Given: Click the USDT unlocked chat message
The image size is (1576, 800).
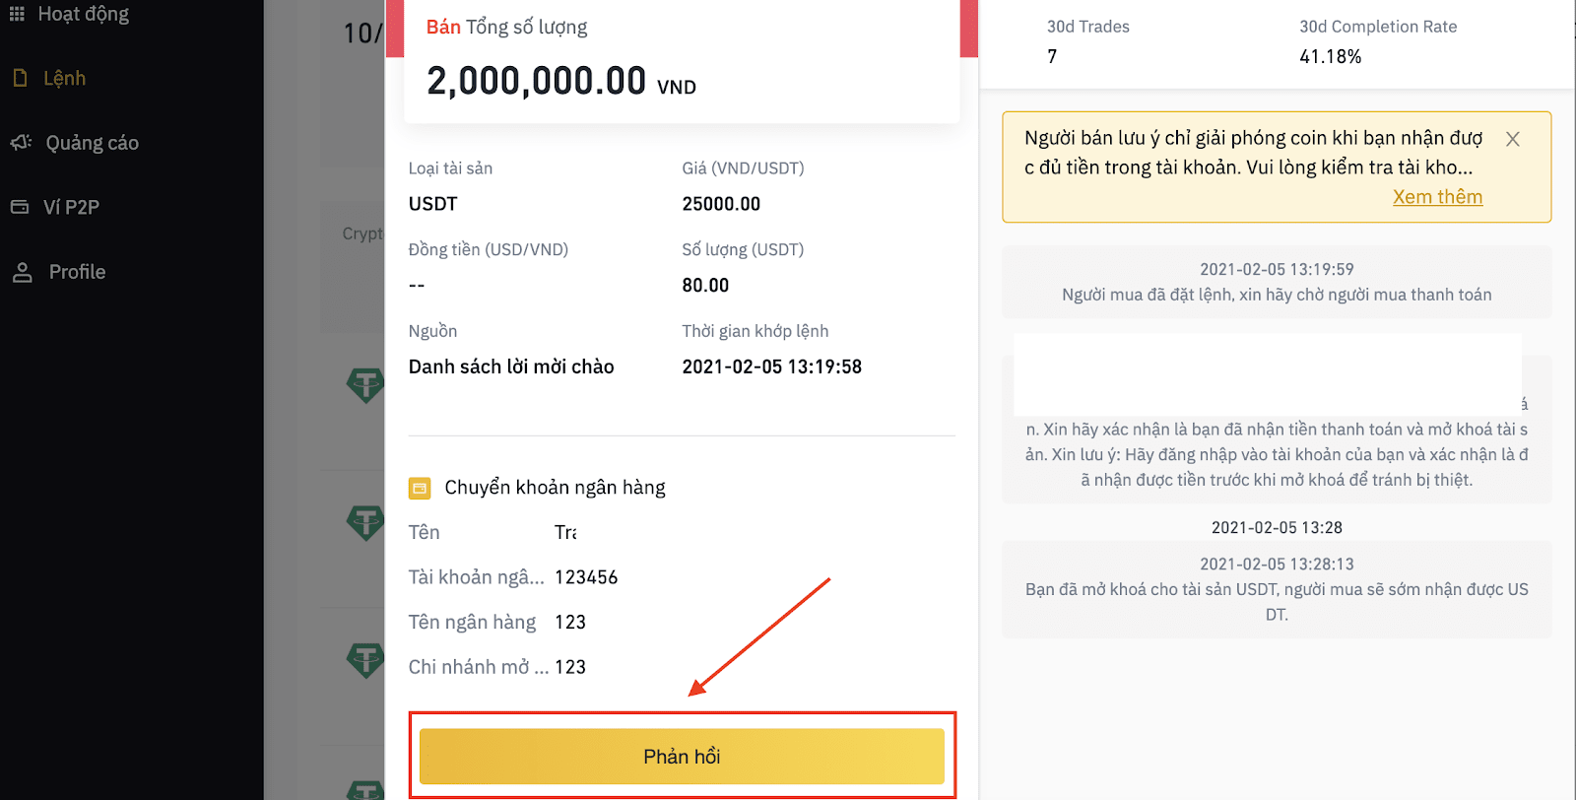Looking at the screenshot, I should coord(1277,589).
